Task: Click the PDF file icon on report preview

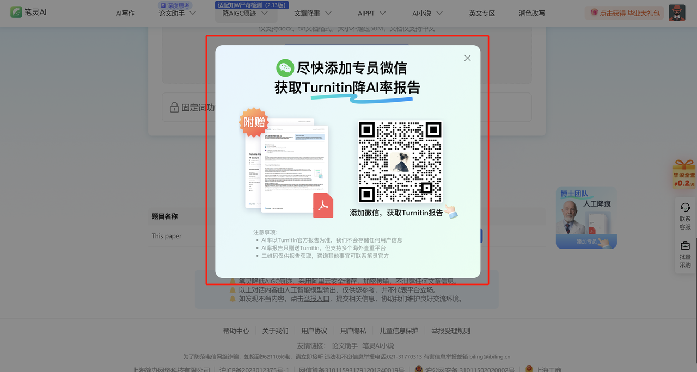Action: 323,205
